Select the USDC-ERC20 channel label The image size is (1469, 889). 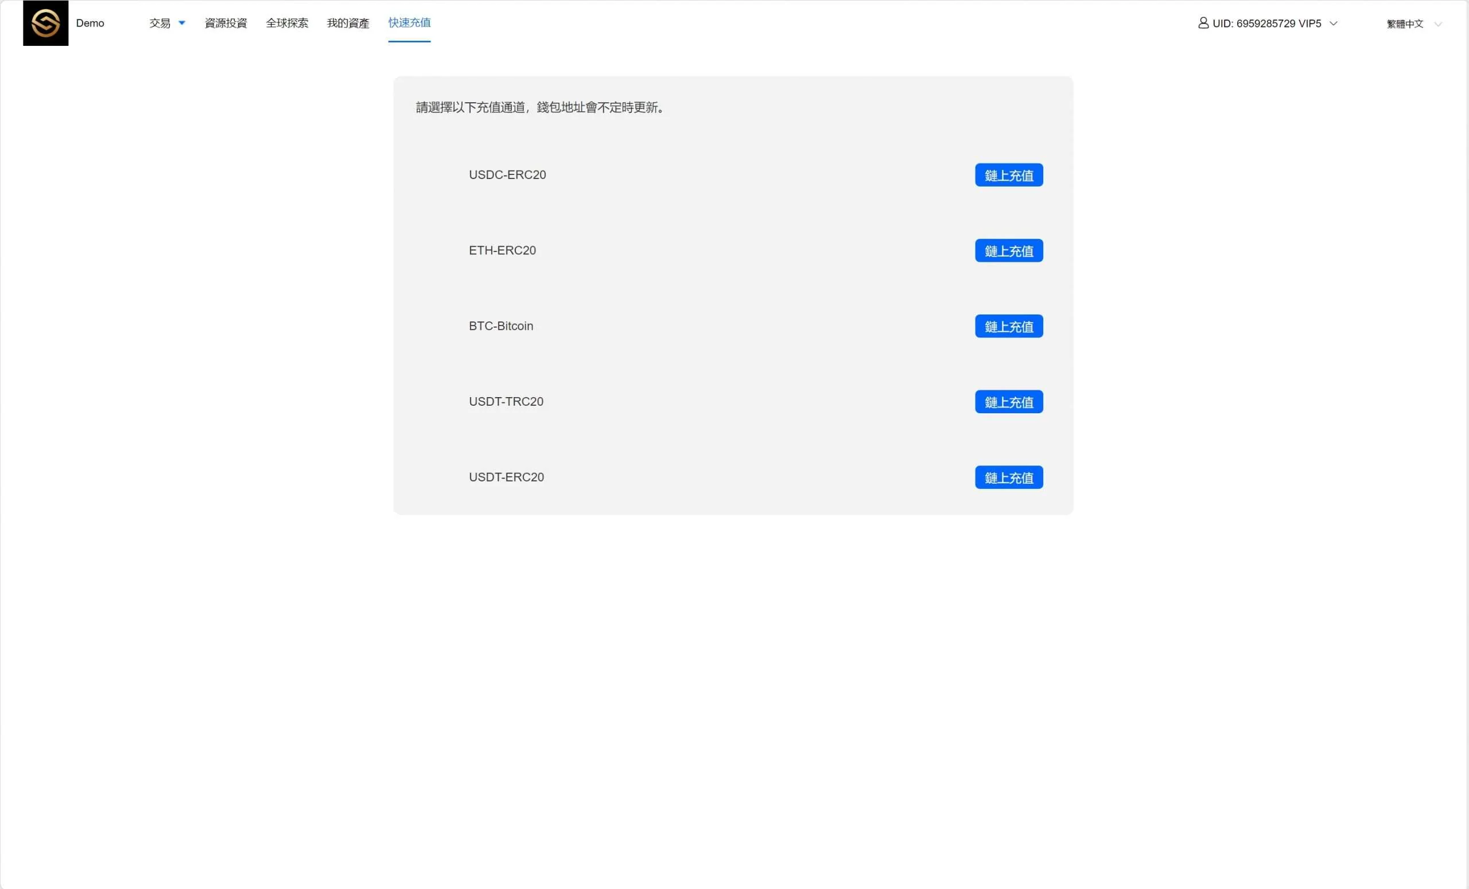(x=507, y=174)
